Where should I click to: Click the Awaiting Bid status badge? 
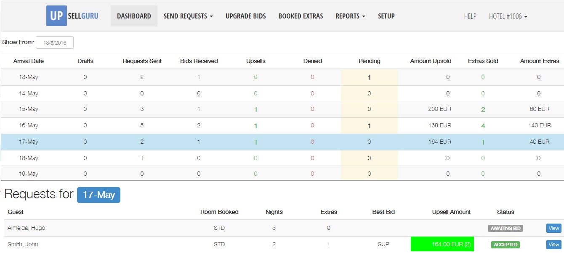(505, 228)
